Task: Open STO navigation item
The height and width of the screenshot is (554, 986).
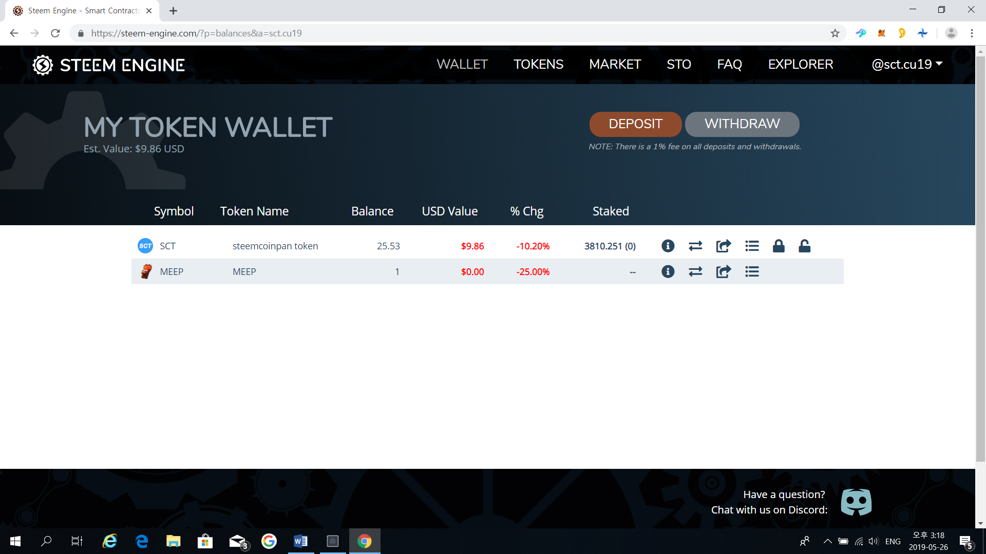Action: [679, 64]
